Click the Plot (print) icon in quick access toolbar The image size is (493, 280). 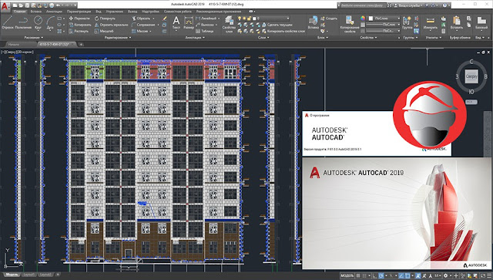[x=52, y=5]
